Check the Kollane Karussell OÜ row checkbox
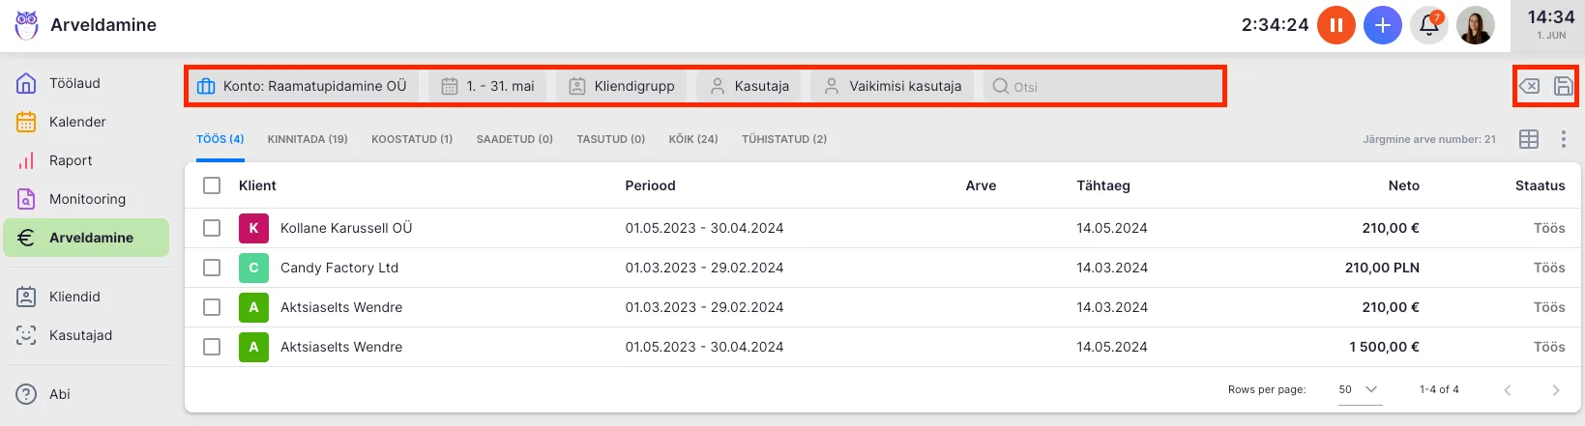The height and width of the screenshot is (426, 1585). pos(212,228)
